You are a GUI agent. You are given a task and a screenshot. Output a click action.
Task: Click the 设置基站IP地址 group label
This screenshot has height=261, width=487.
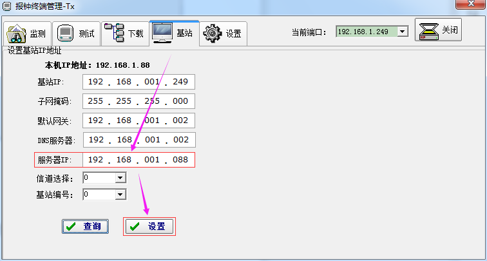[34, 51]
